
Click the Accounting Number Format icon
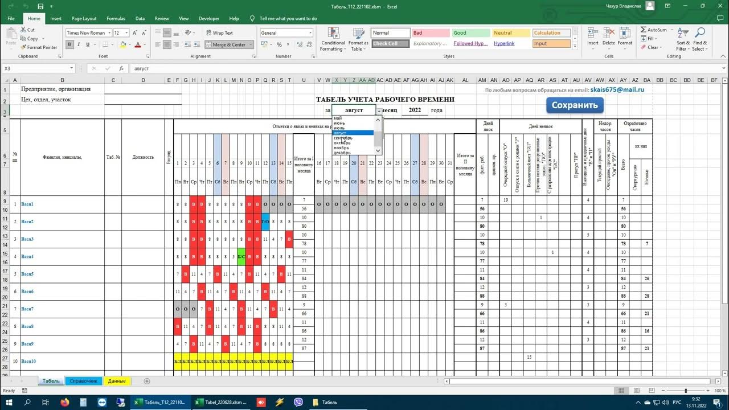pos(264,44)
